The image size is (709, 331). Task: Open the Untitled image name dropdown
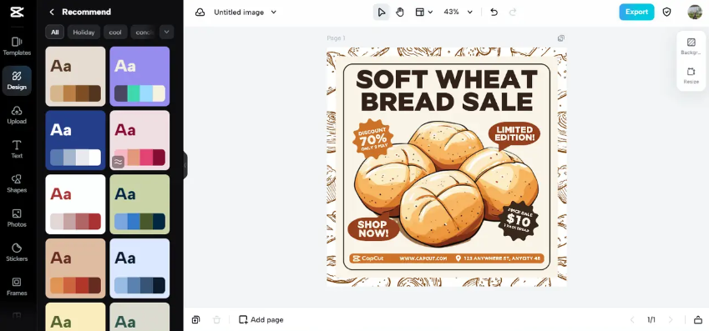245,13
